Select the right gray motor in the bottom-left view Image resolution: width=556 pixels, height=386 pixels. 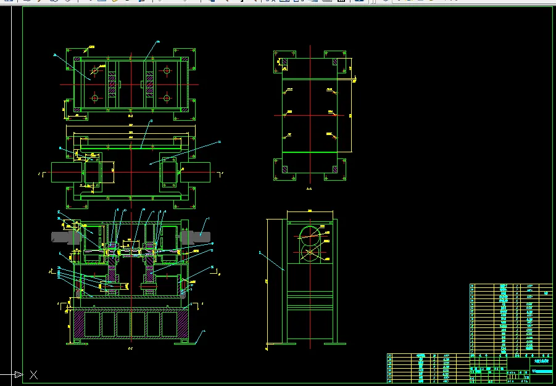[196, 237]
